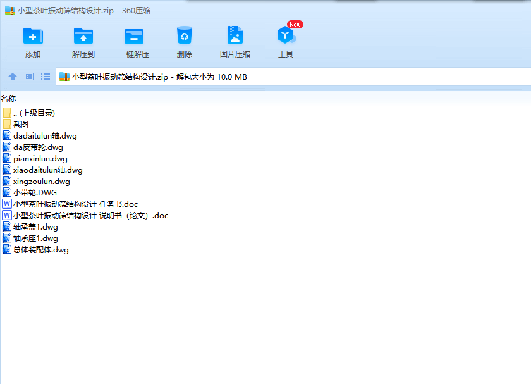The image size is (531, 384).
Task: Select the 说明书（论文）.doc document
Action: pyautogui.click(x=85, y=215)
